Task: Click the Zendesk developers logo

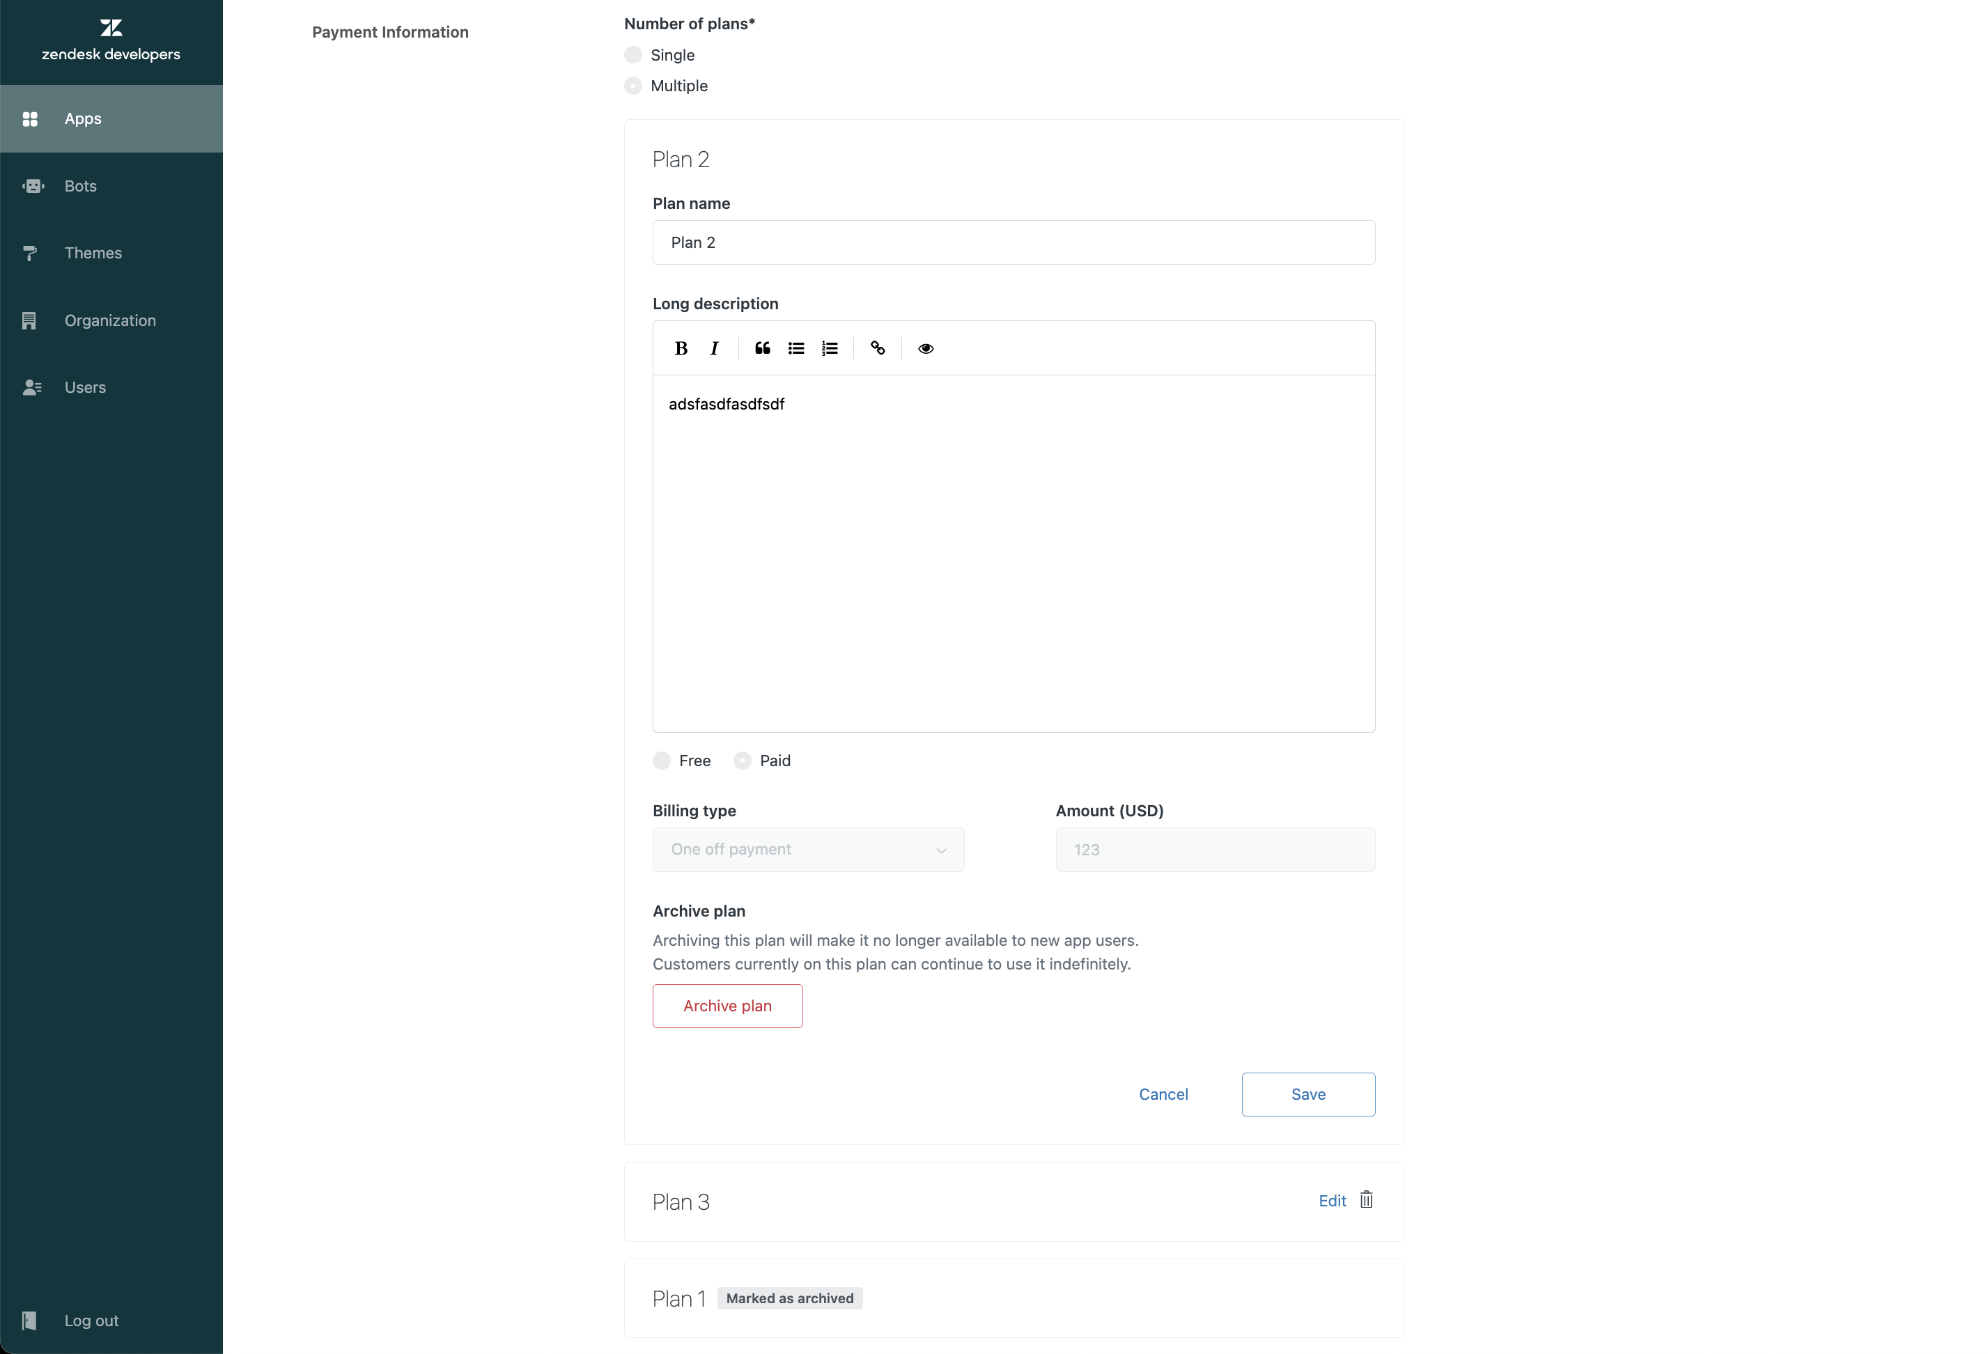Action: click(111, 40)
